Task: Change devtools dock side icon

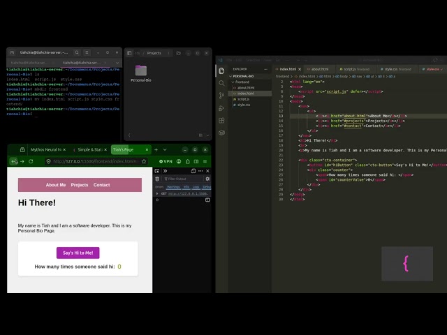Action: 193,171
